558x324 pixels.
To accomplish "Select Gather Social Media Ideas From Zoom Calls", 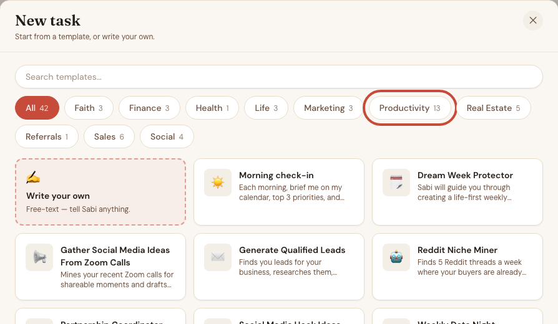I will (x=100, y=267).
